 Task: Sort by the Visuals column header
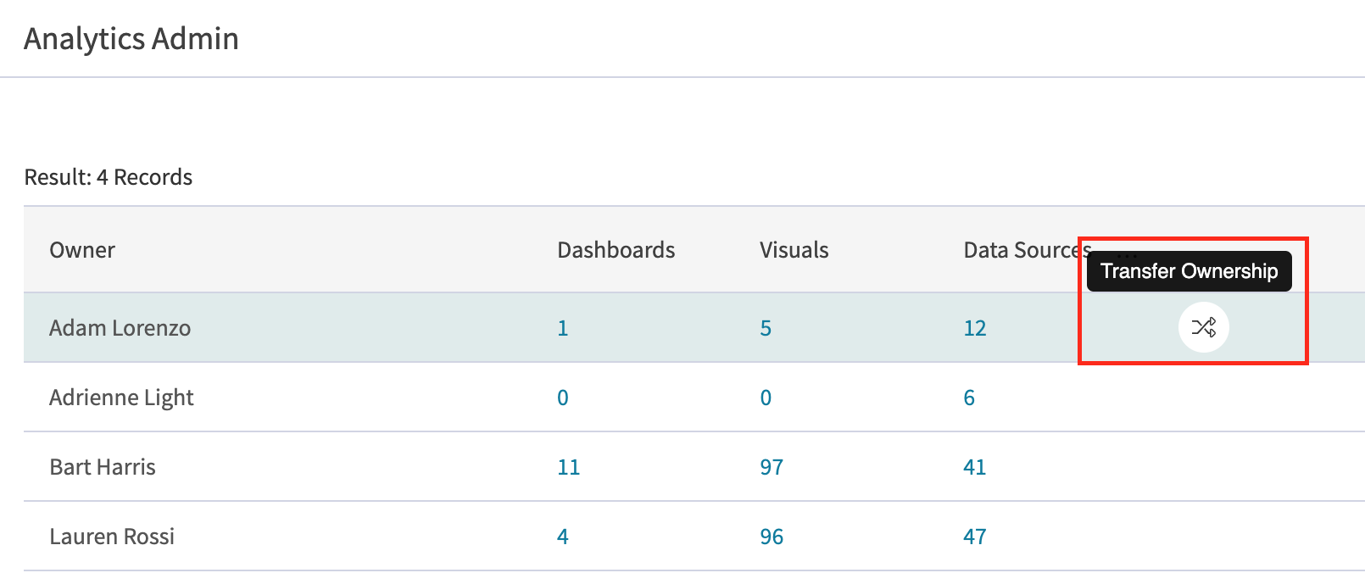click(794, 250)
